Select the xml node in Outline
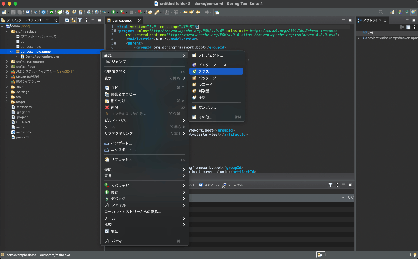The image size is (418, 259). tap(368, 33)
